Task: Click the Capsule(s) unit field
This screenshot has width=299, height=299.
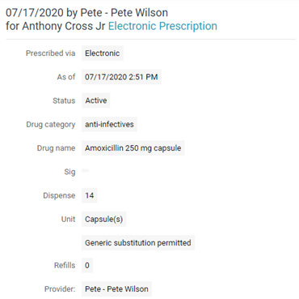Action: (x=104, y=219)
